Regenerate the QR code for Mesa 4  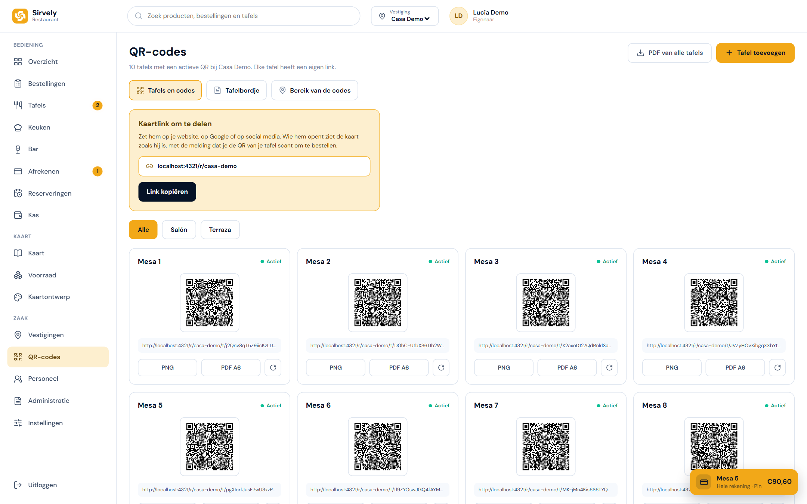pos(777,368)
